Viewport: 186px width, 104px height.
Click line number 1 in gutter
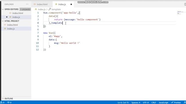[38, 13]
